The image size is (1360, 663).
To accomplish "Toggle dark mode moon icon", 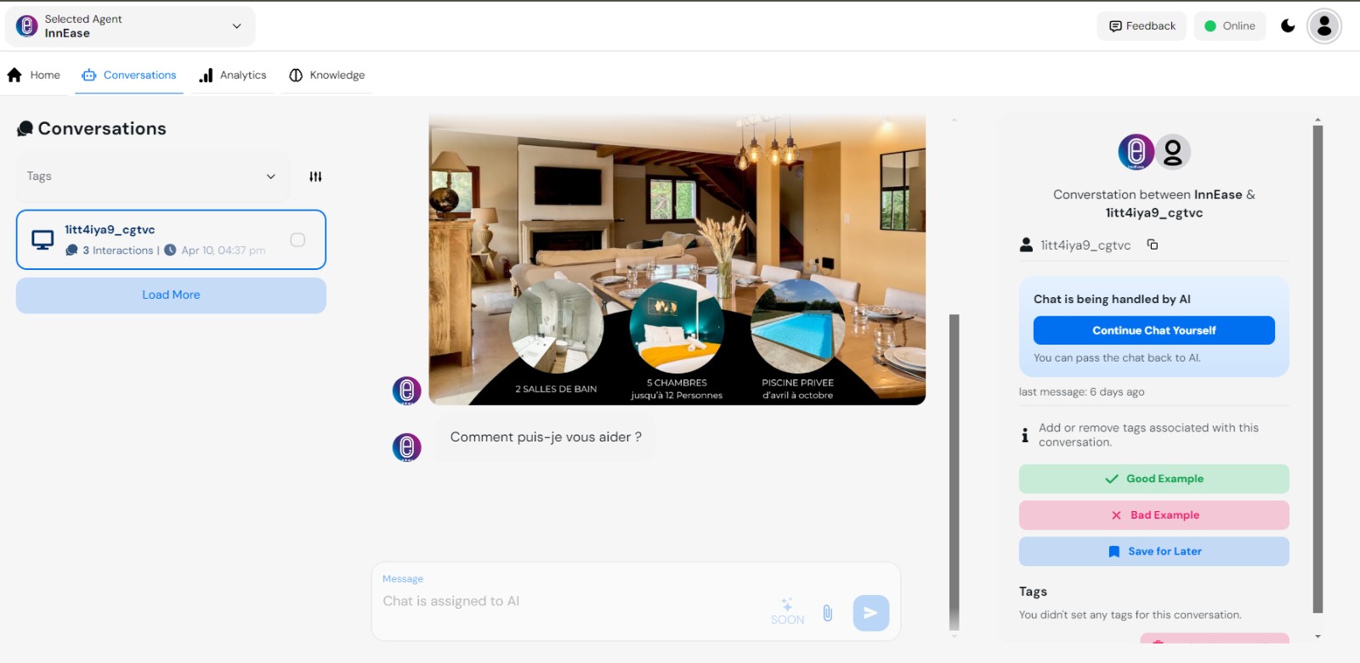I will coord(1288,26).
